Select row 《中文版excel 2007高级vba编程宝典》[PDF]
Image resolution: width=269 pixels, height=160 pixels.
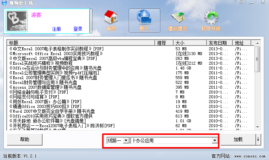point(130,58)
